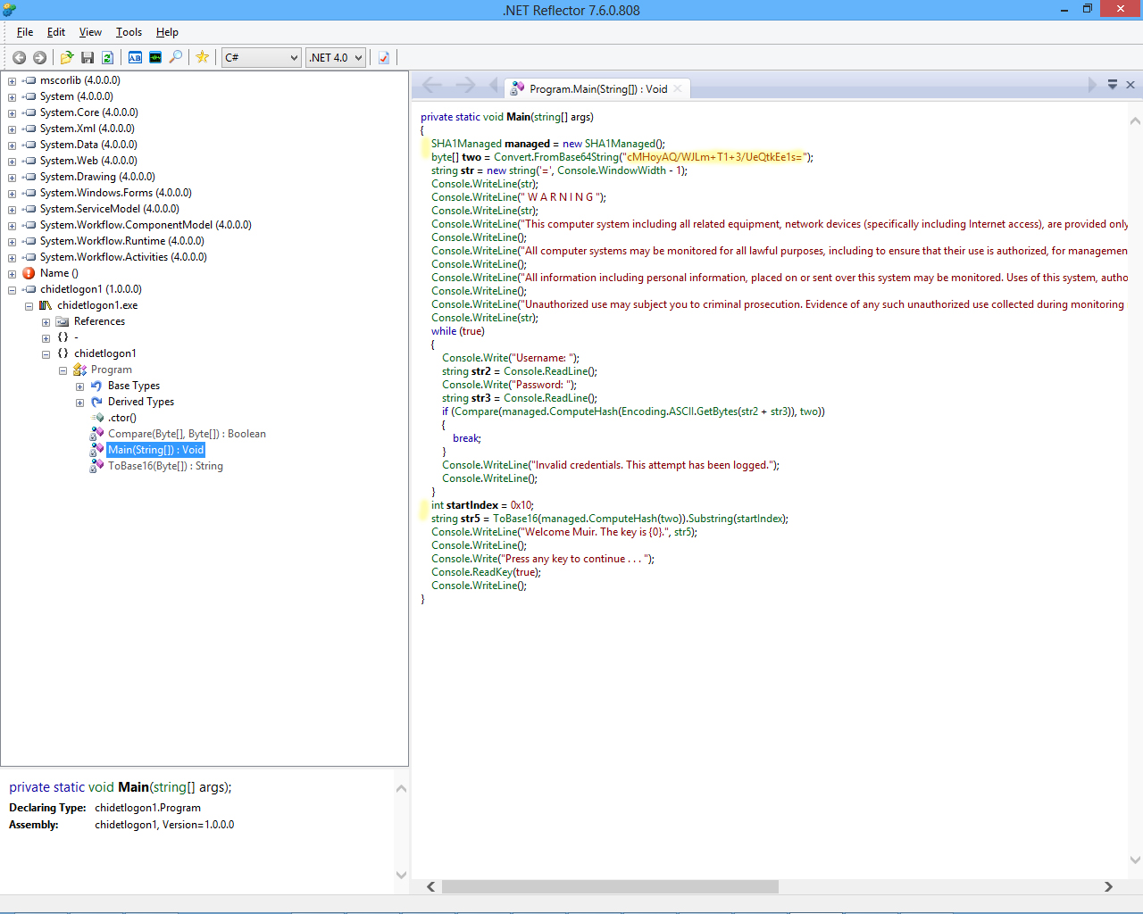Select ToBase16(Byte[]) : String method
The width and height of the screenshot is (1143, 914).
(x=165, y=466)
